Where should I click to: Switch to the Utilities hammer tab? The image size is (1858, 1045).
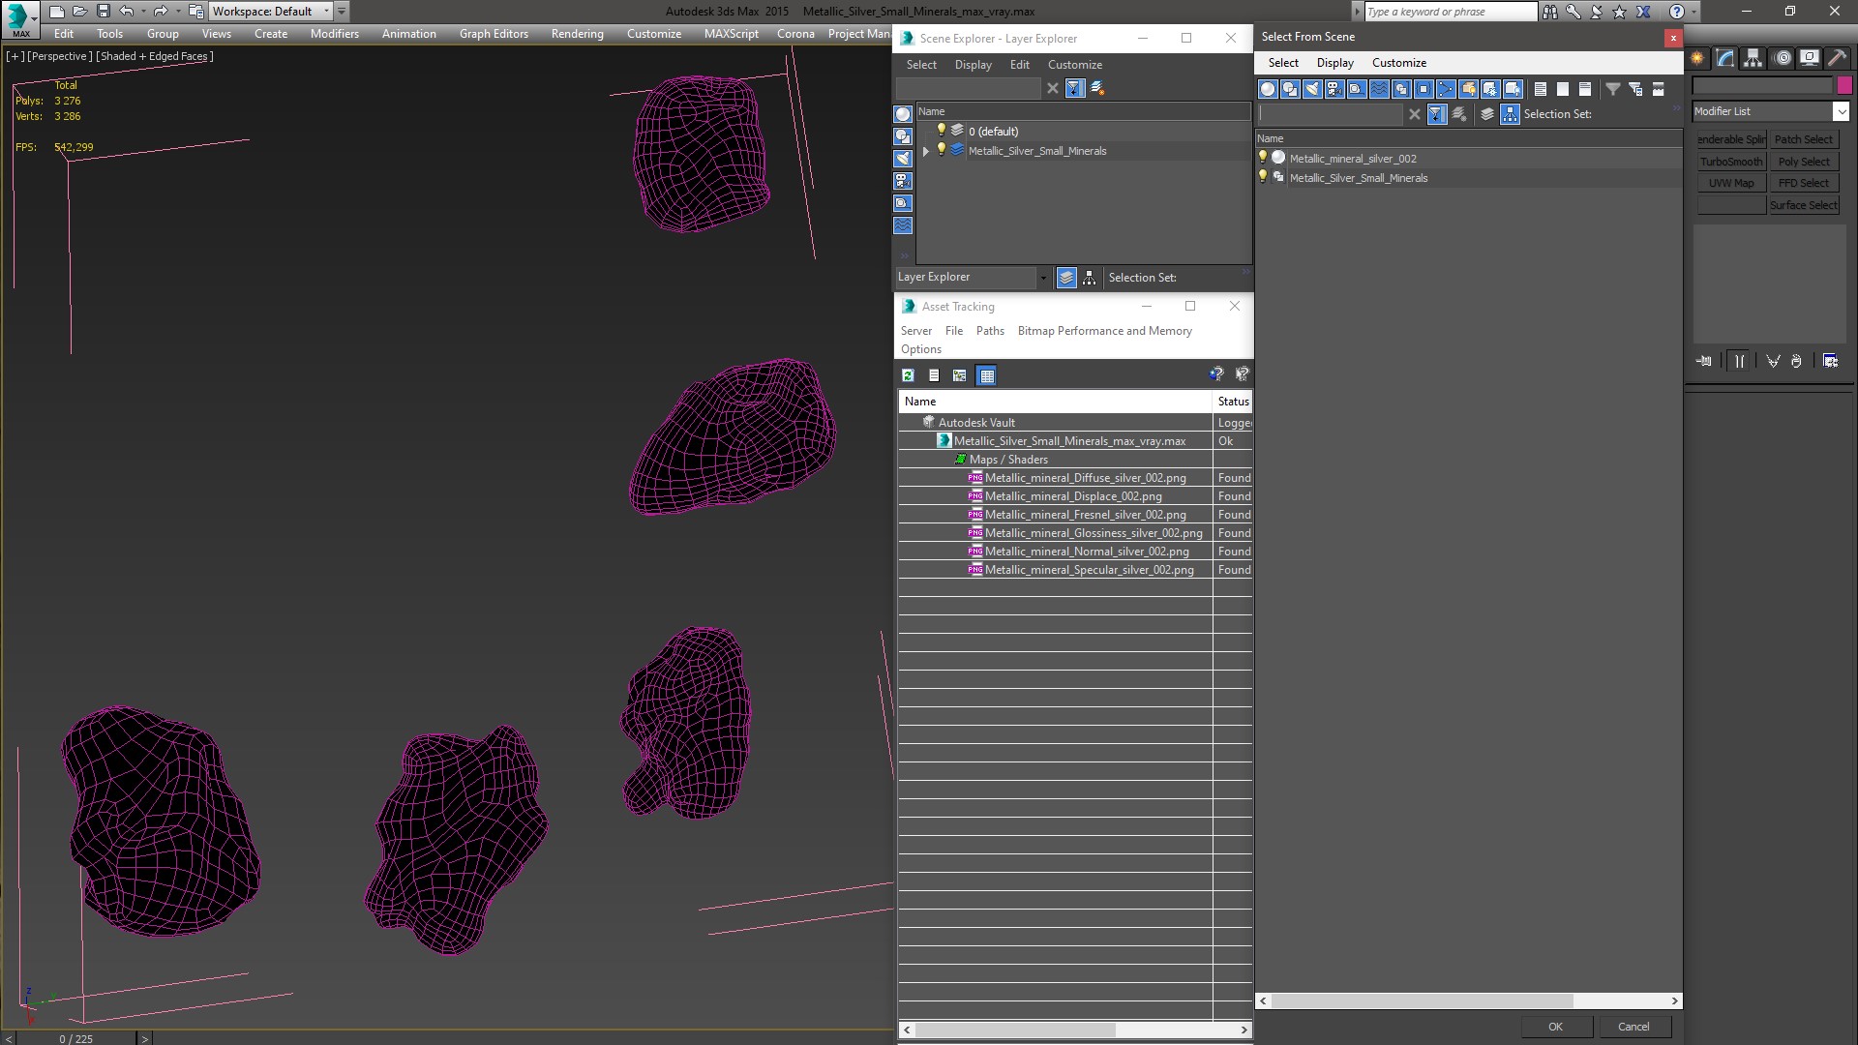coord(1838,58)
